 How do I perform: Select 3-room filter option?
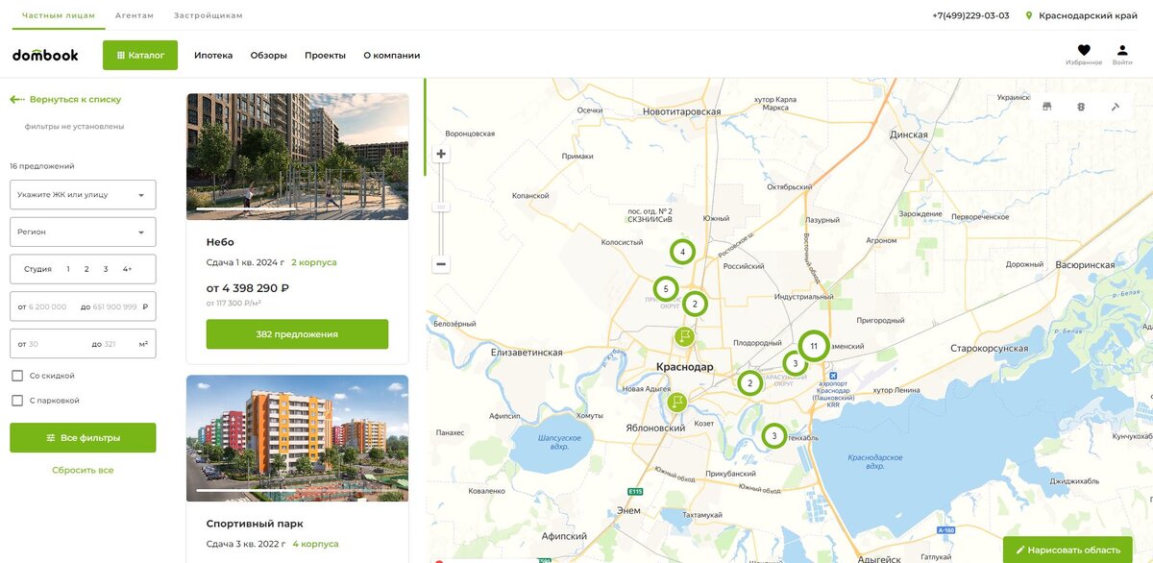(106, 269)
